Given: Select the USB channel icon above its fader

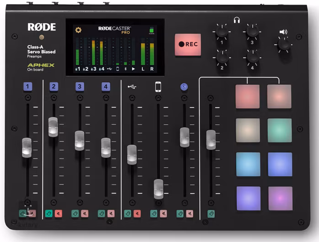Looking at the screenshot, I should pyautogui.click(x=132, y=87).
